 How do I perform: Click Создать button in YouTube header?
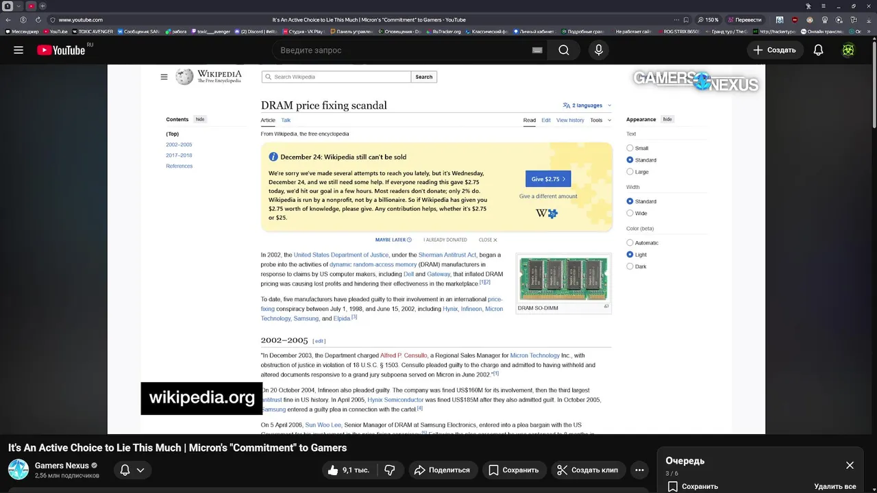pyautogui.click(x=775, y=50)
